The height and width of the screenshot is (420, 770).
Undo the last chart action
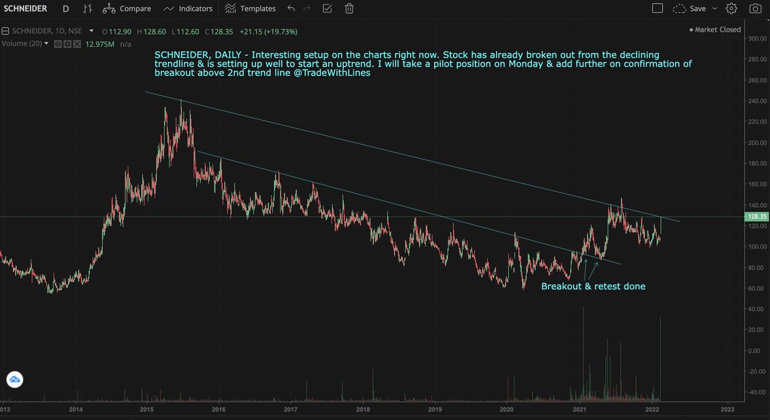291,9
